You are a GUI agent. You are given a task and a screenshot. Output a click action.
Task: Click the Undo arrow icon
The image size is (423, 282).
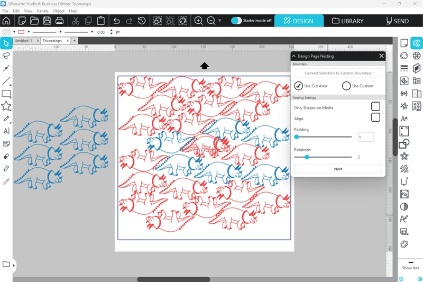point(116,21)
